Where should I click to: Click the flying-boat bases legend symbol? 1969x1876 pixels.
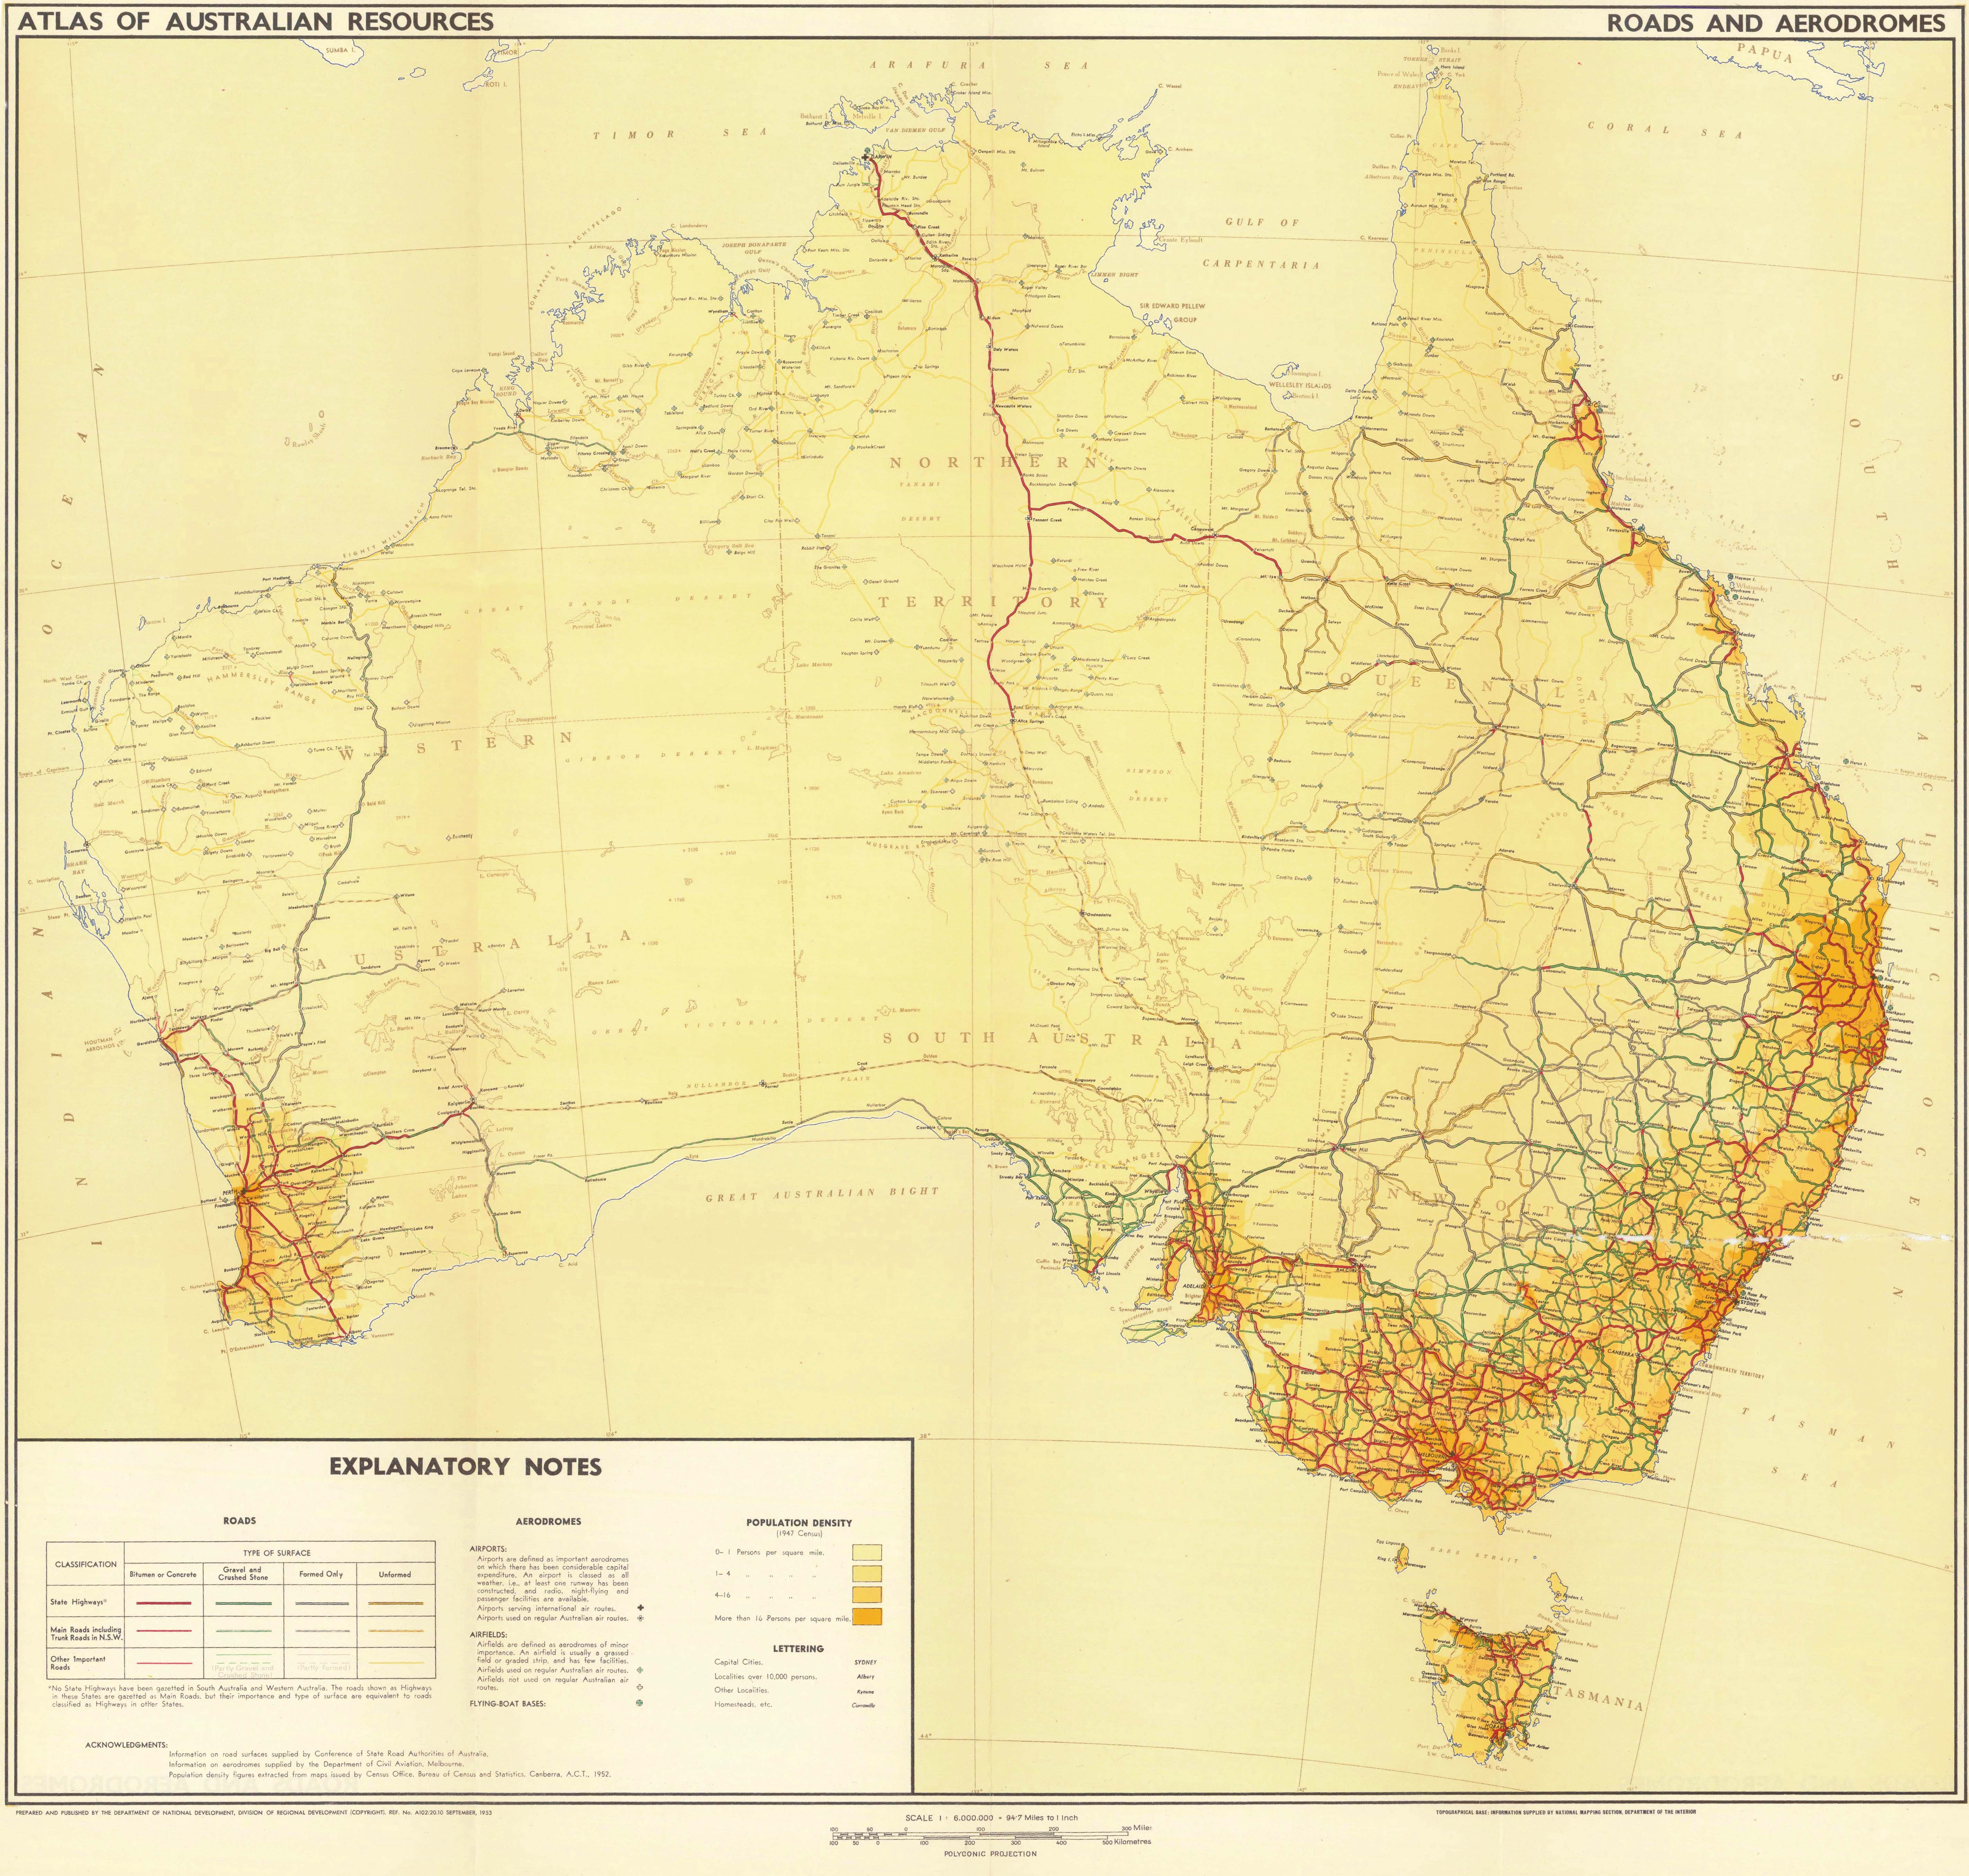640,1703
